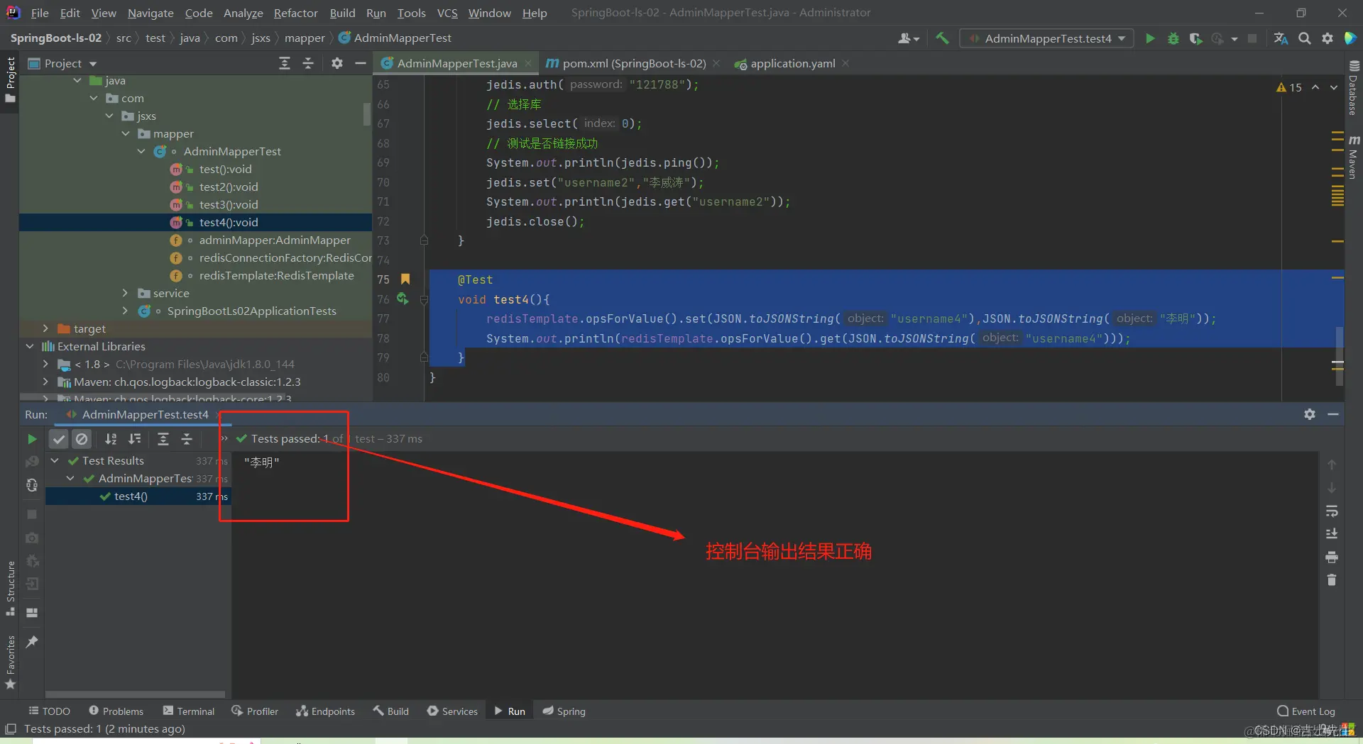The image size is (1363, 744).
Task: Open the Navigate menu
Action: click(150, 13)
